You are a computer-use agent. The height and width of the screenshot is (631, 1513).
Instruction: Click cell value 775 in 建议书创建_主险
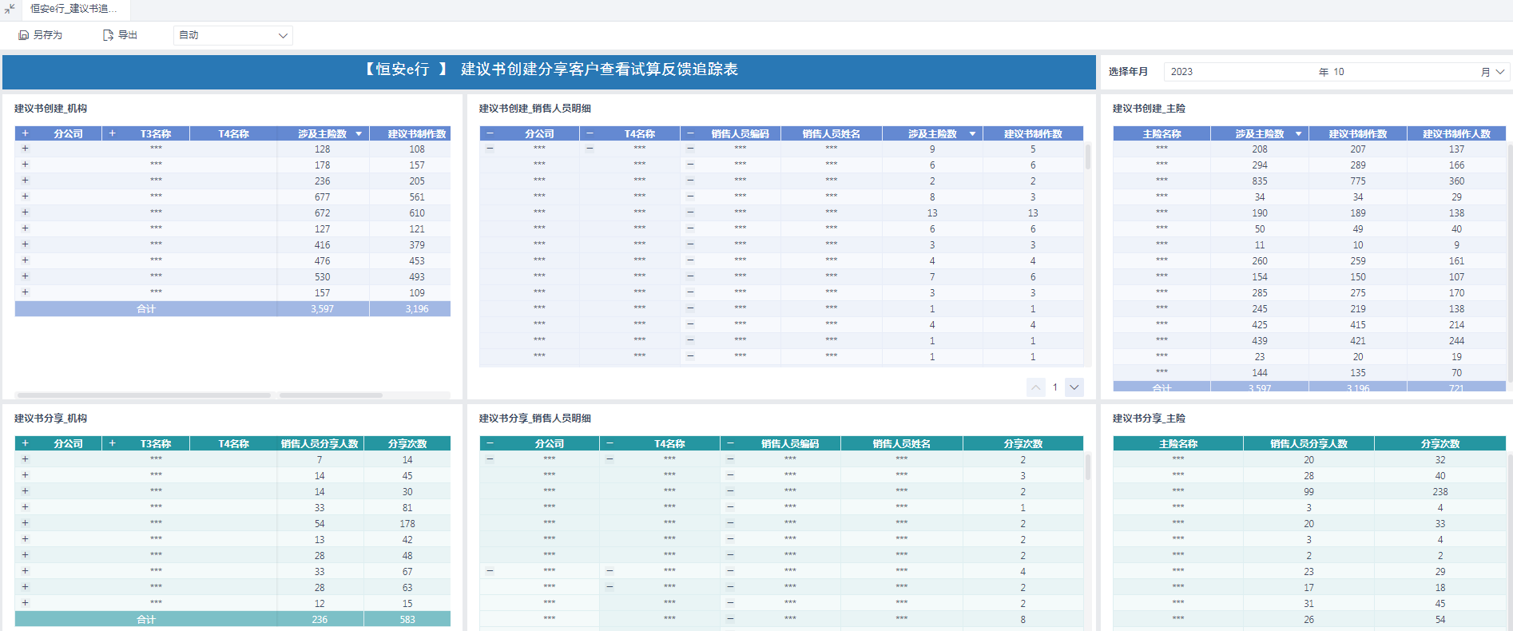pyautogui.click(x=1358, y=181)
